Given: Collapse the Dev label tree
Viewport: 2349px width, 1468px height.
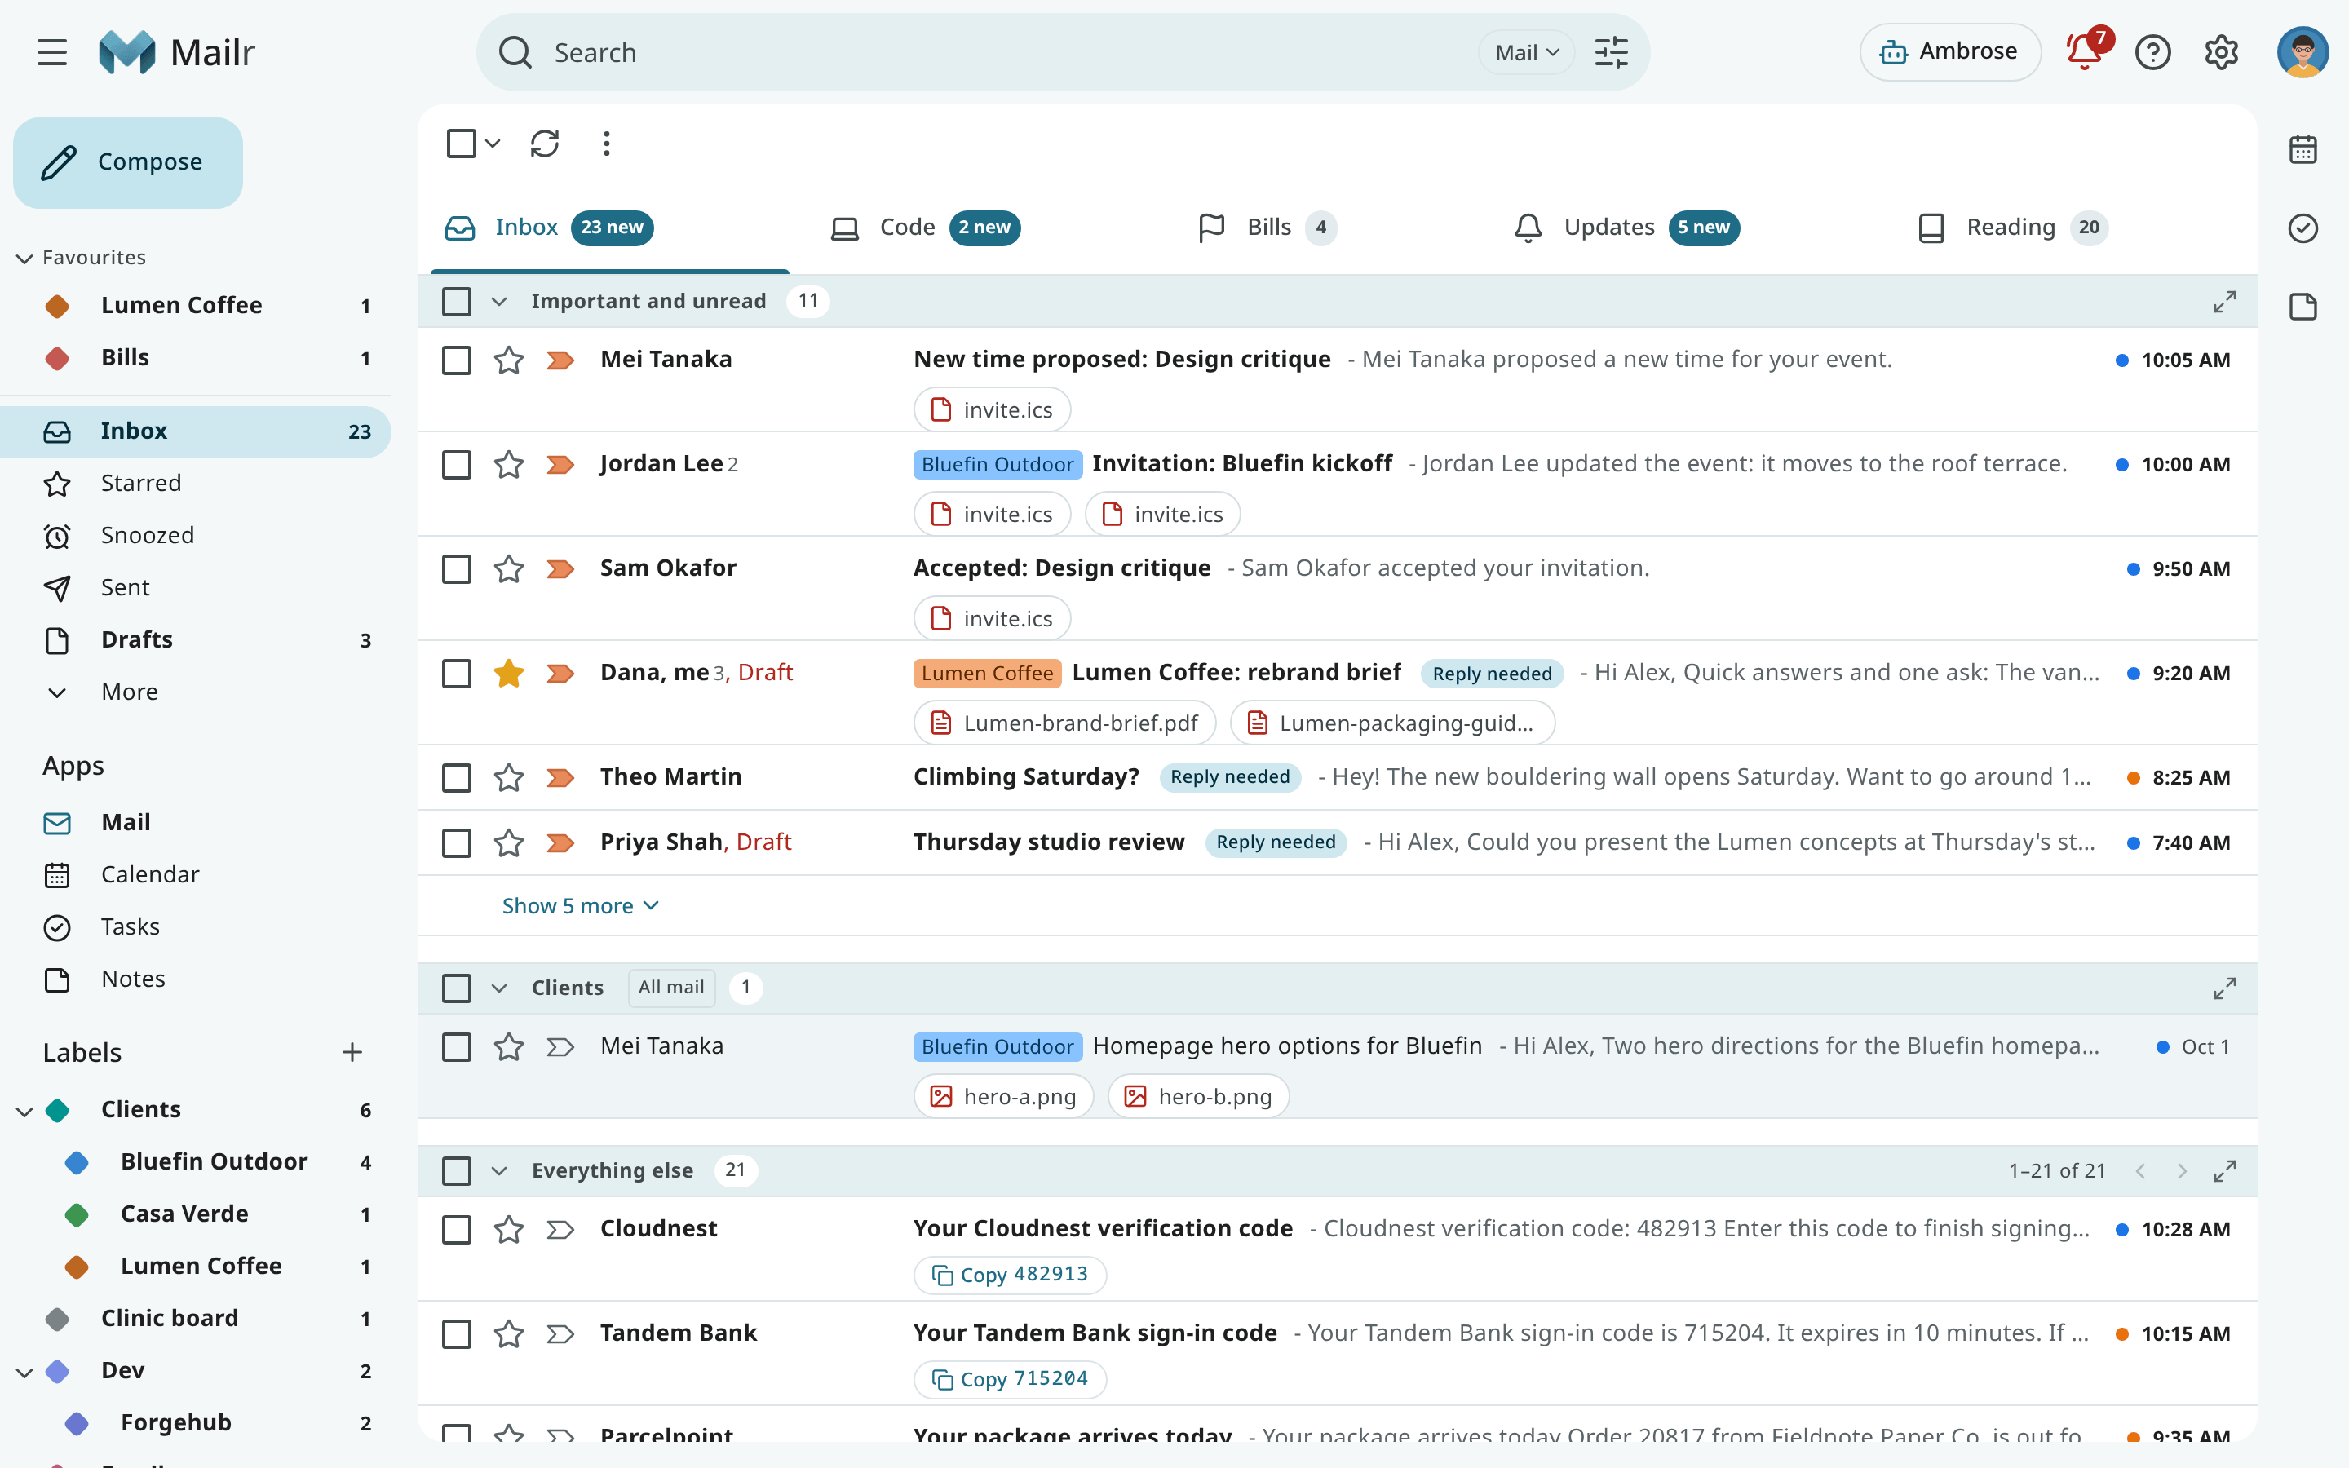Looking at the screenshot, I should click(x=24, y=1371).
